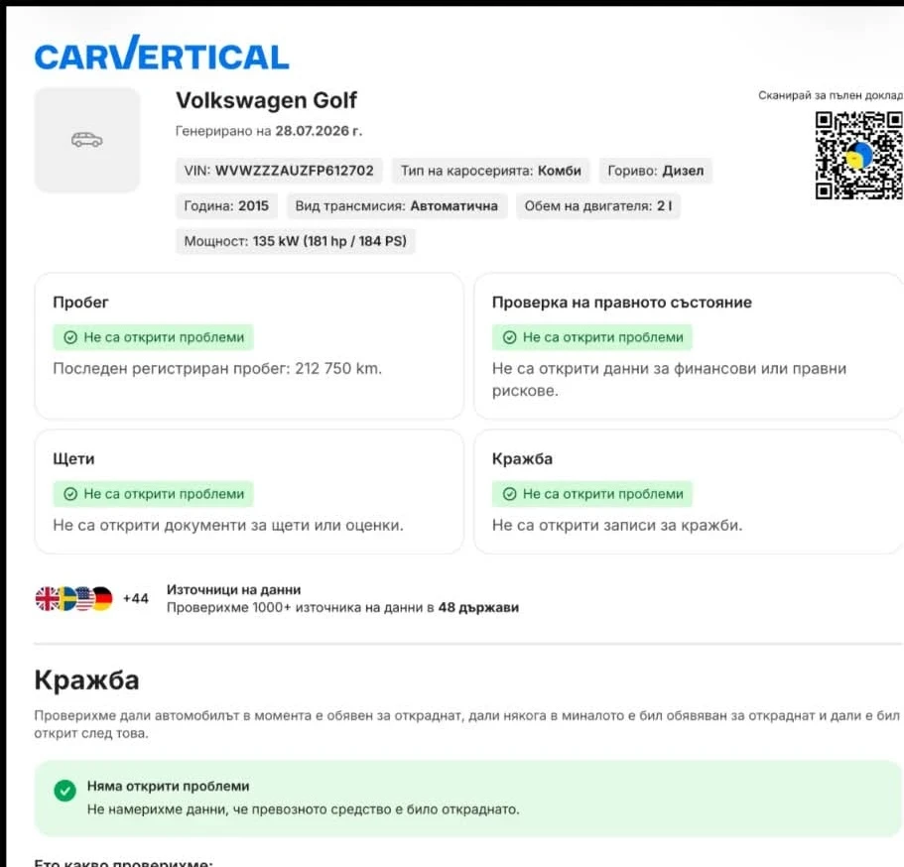Open the Проверка на правното състояние card heading

pyautogui.click(x=621, y=303)
